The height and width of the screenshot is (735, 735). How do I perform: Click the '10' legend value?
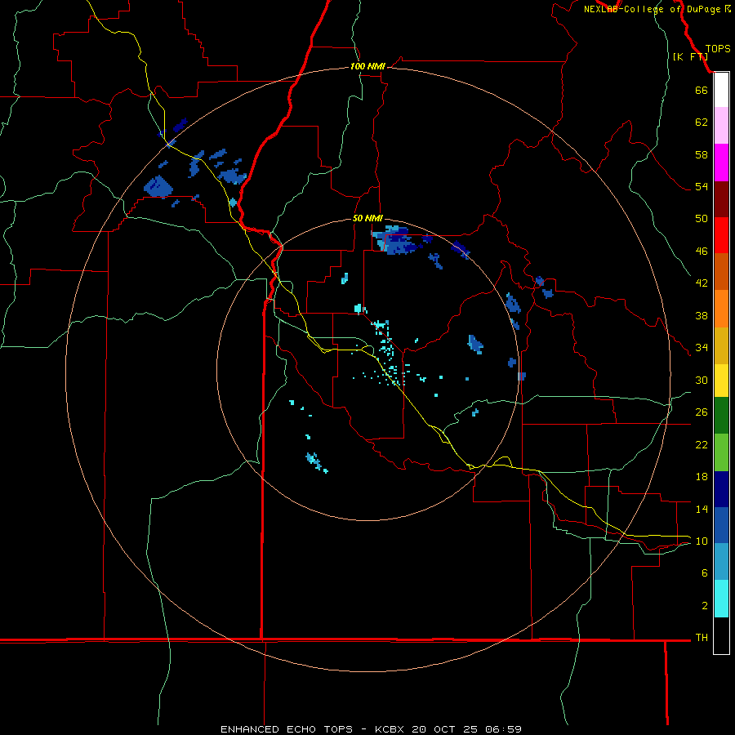click(702, 541)
